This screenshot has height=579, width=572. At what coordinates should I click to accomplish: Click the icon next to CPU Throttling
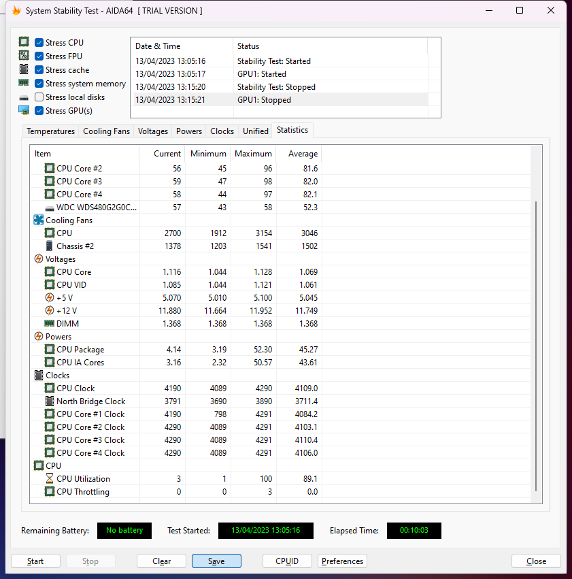tap(50, 491)
